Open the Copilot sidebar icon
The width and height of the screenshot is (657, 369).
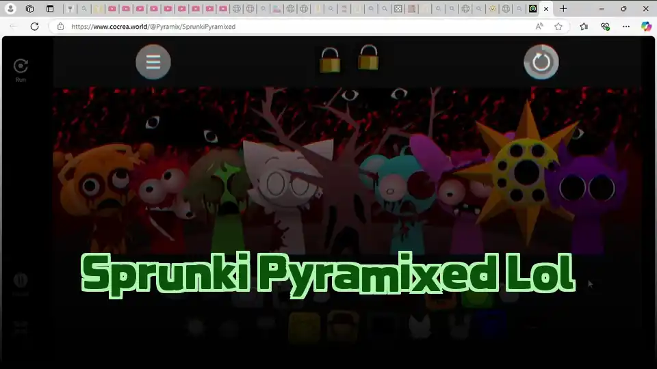646,27
